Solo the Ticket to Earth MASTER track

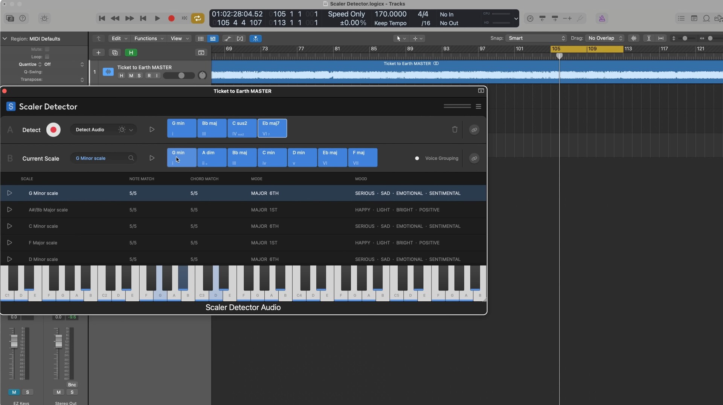[x=139, y=76]
